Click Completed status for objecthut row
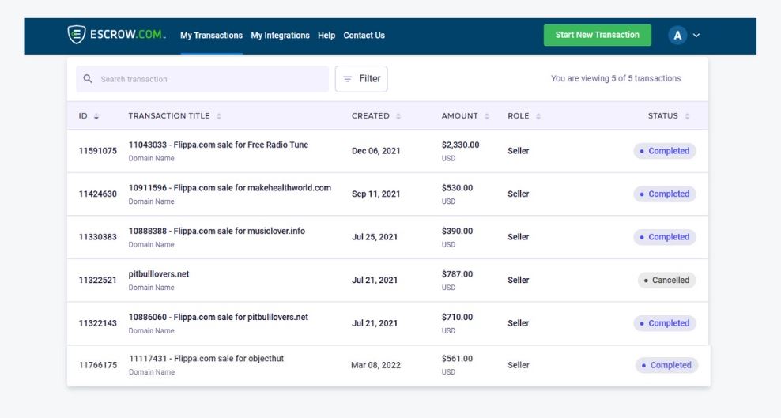This screenshot has width=781, height=418. click(x=666, y=365)
